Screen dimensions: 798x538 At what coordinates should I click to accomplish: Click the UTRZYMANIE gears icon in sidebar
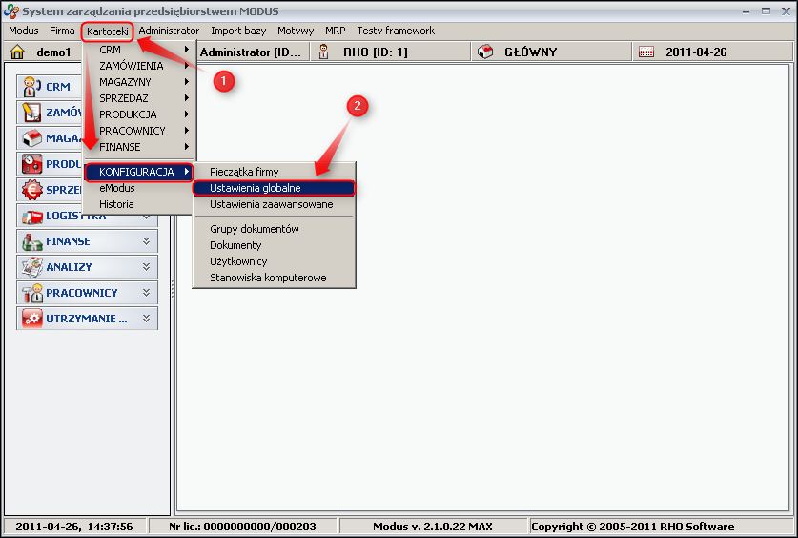coord(31,319)
